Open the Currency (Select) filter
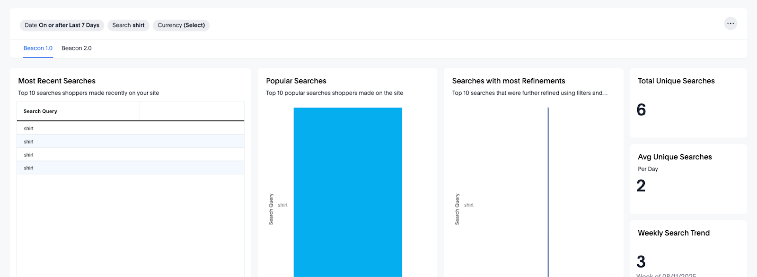The image size is (757, 277). [181, 25]
